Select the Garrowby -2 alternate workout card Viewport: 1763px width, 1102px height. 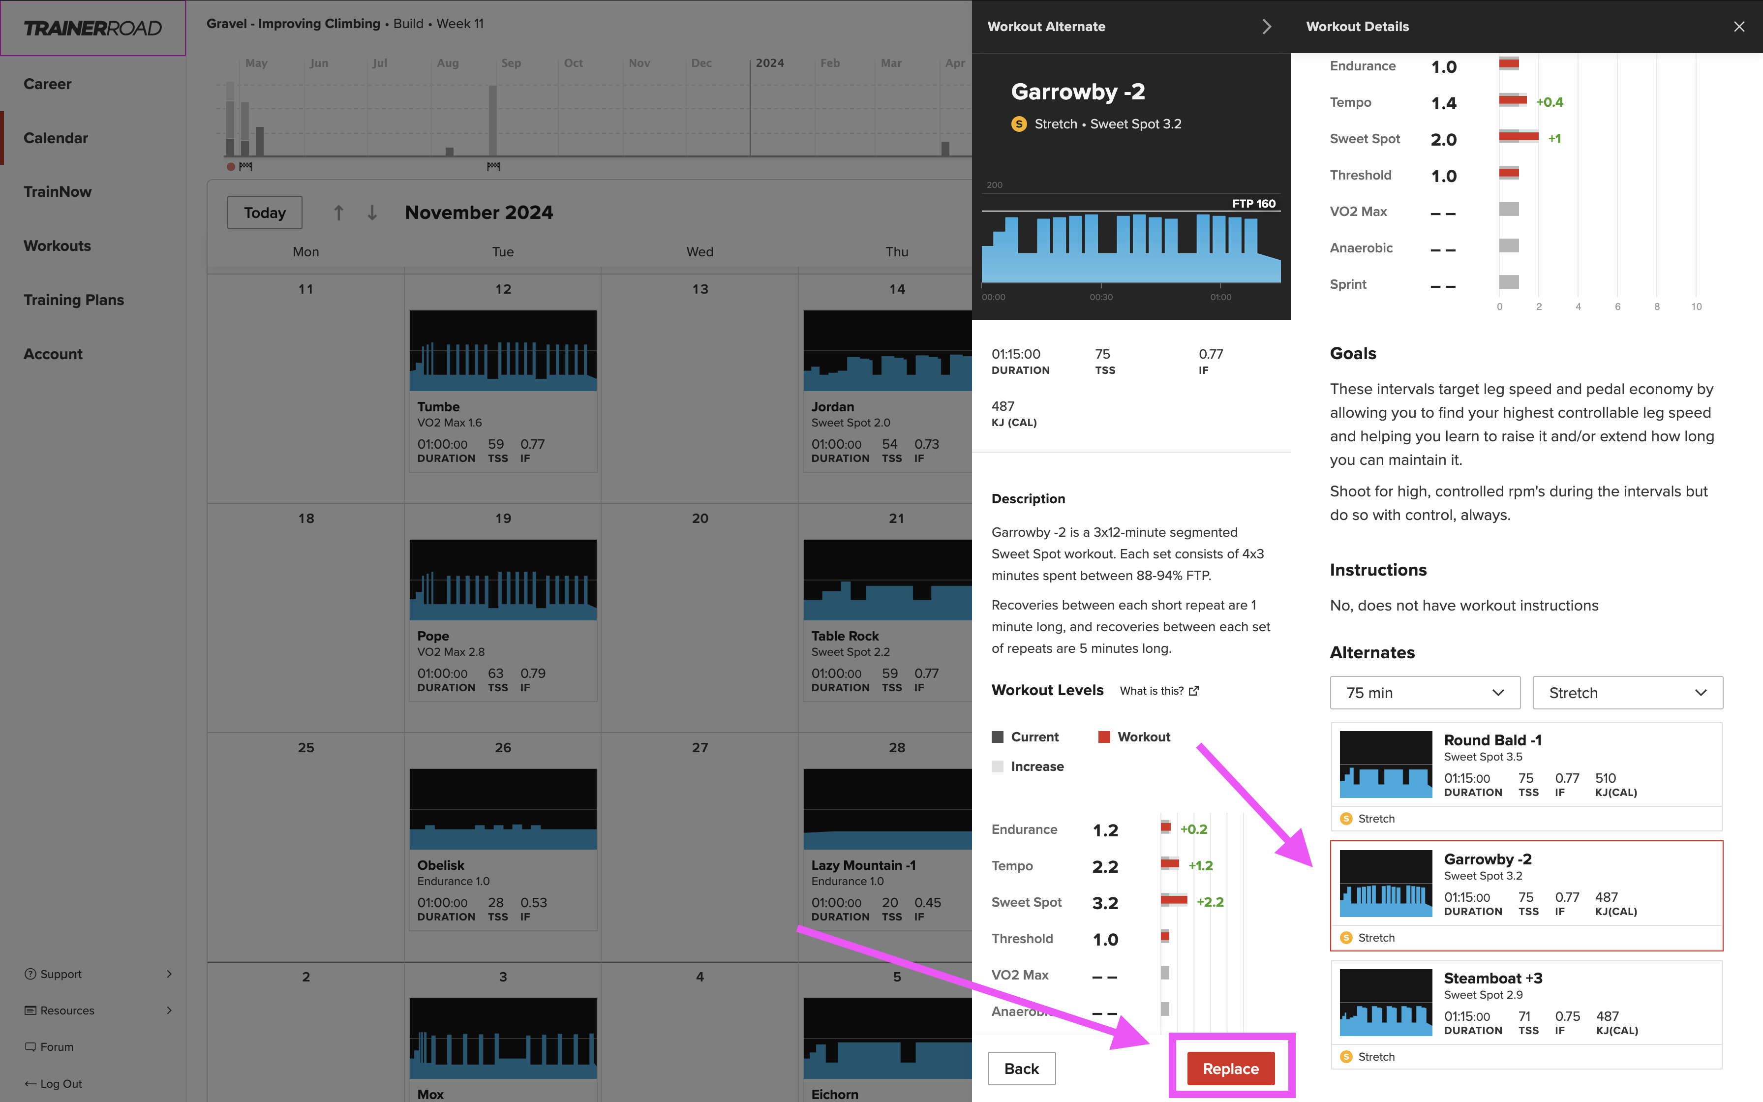pos(1526,896)
